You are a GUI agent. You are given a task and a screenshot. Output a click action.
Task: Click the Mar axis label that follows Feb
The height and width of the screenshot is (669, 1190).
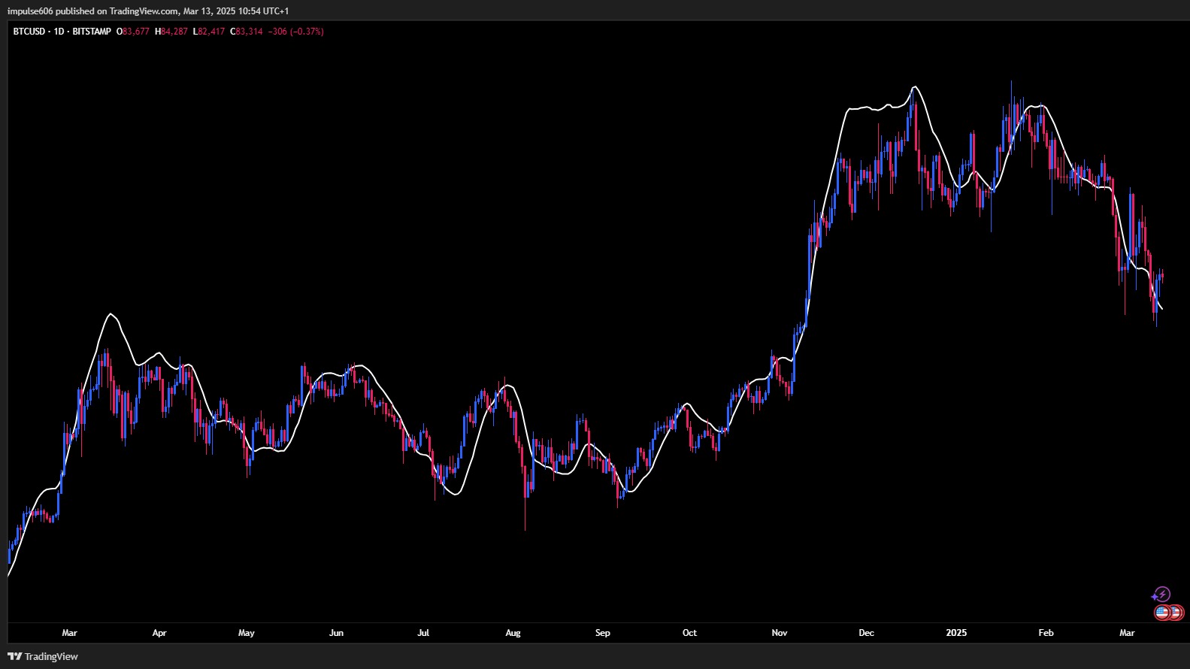pos(1127,633)
